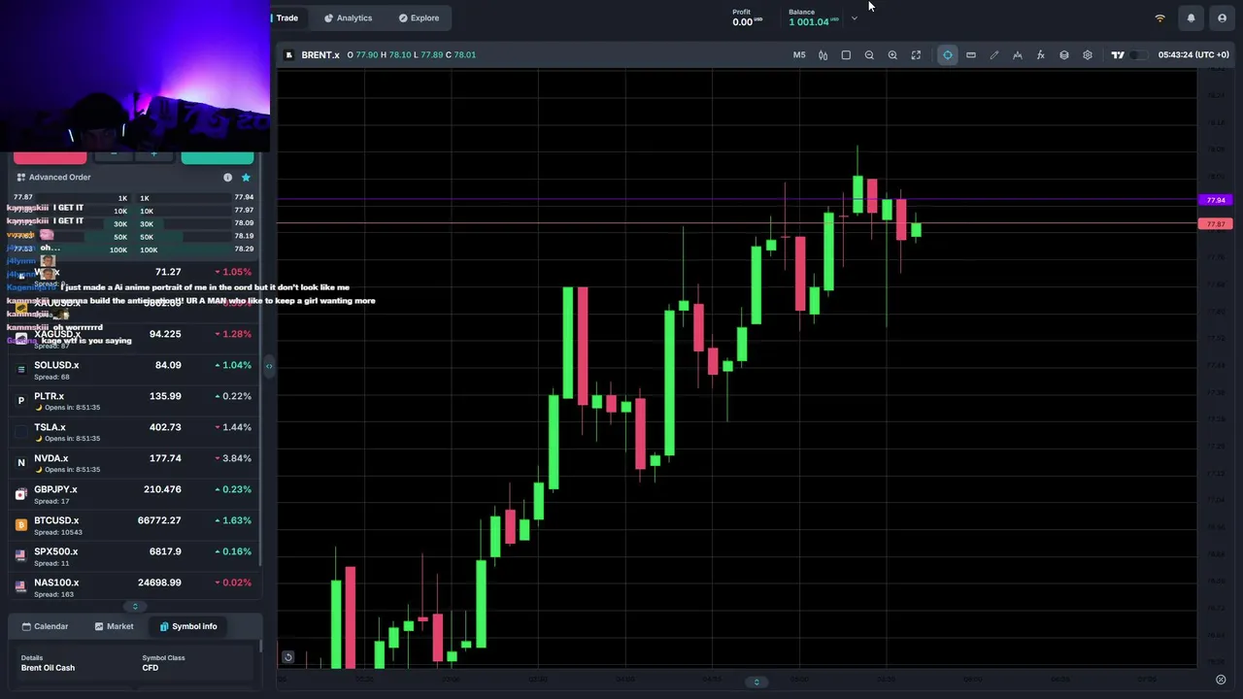The image size is (1243, 699).
Task: Select TSLA.x in the watchlist
Action: 135,432
